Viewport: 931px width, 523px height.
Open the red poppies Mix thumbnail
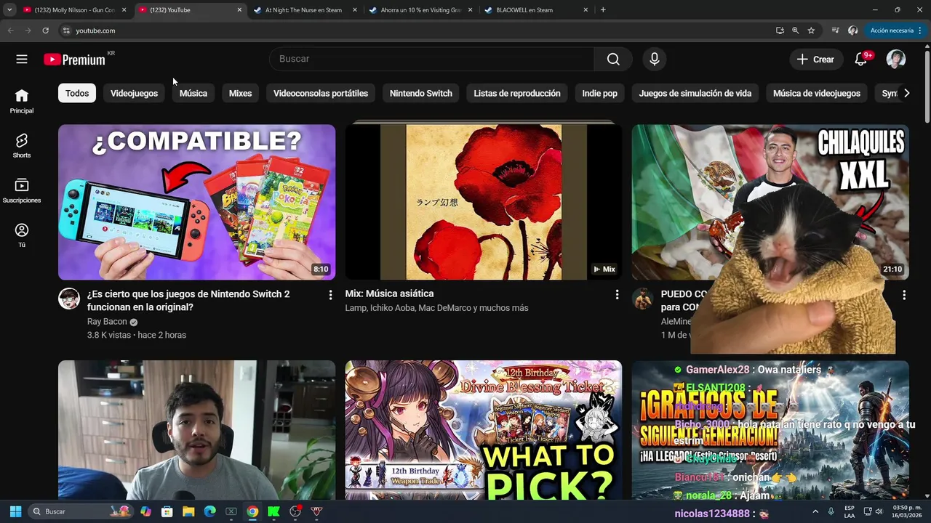point(484,202)
